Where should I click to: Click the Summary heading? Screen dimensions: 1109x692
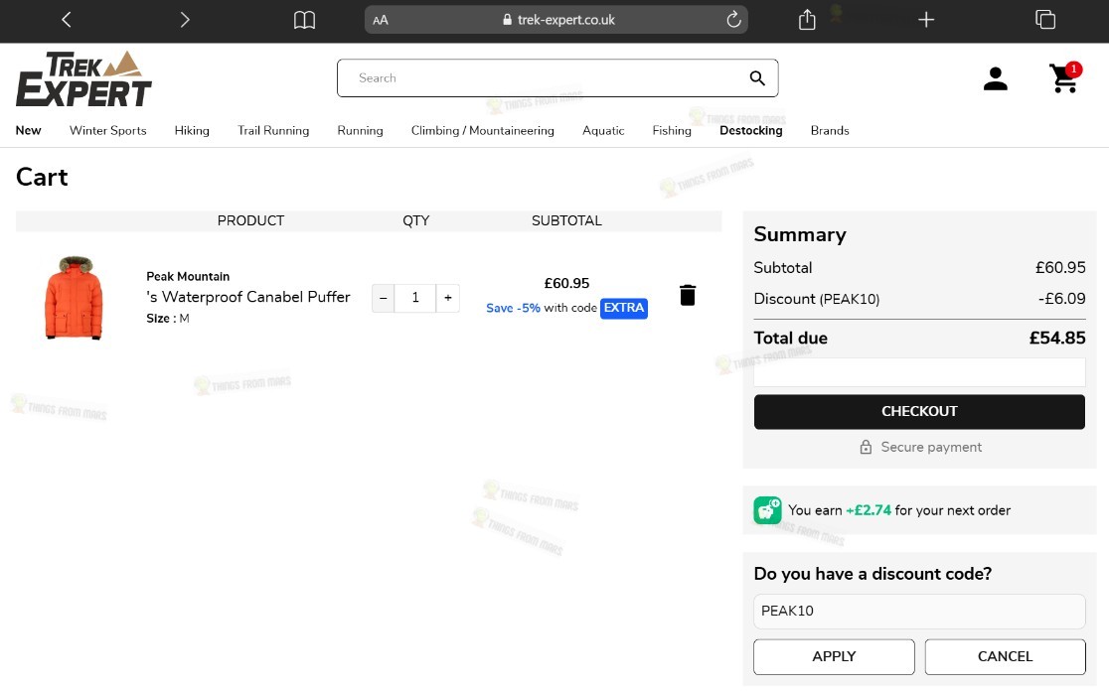(x=800, y=234)
